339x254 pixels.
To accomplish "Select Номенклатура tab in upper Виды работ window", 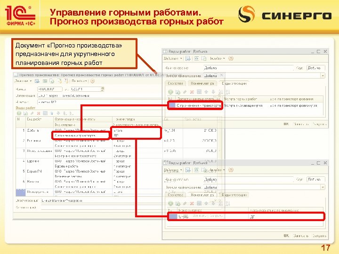I will (x=202, y=83).
